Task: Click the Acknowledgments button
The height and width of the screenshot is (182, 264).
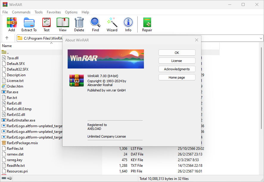Action: (177, 69)
